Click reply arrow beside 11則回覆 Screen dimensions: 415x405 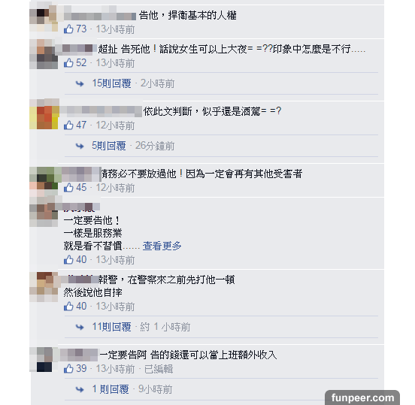pyautogui.click(x=80, y=327)
